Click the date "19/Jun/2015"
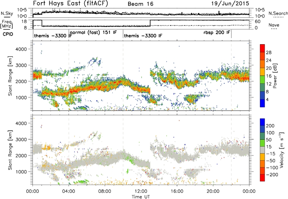This screenshot has width=288, height=199. point(230,4)
